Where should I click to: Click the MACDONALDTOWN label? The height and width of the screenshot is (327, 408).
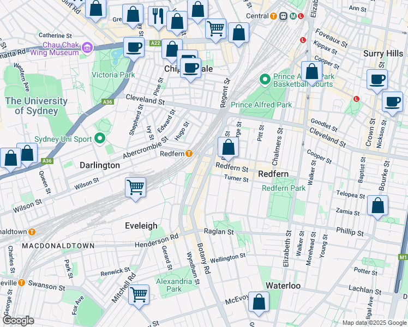pos(58,246)
